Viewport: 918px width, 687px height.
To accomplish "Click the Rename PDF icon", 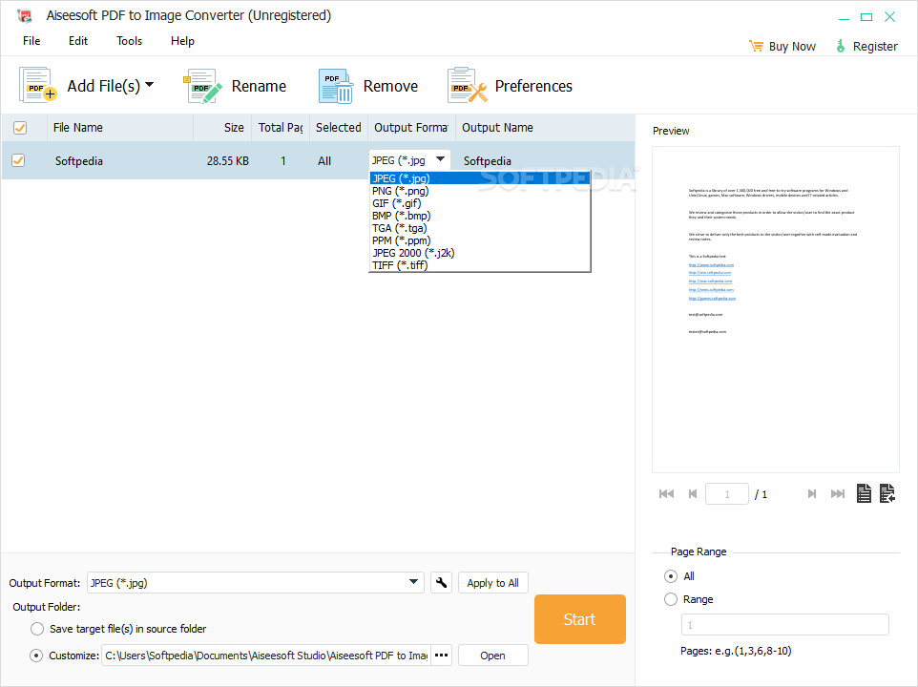I will tap(202, 86).
